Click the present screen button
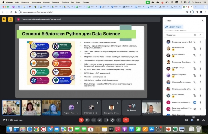The height and width of the screenshot is (134, 208). point(106,120)
